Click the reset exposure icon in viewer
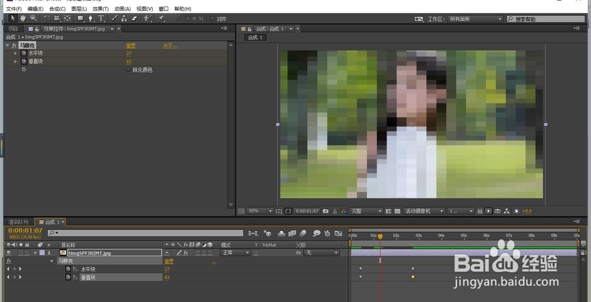 click(x=517, y=211)
